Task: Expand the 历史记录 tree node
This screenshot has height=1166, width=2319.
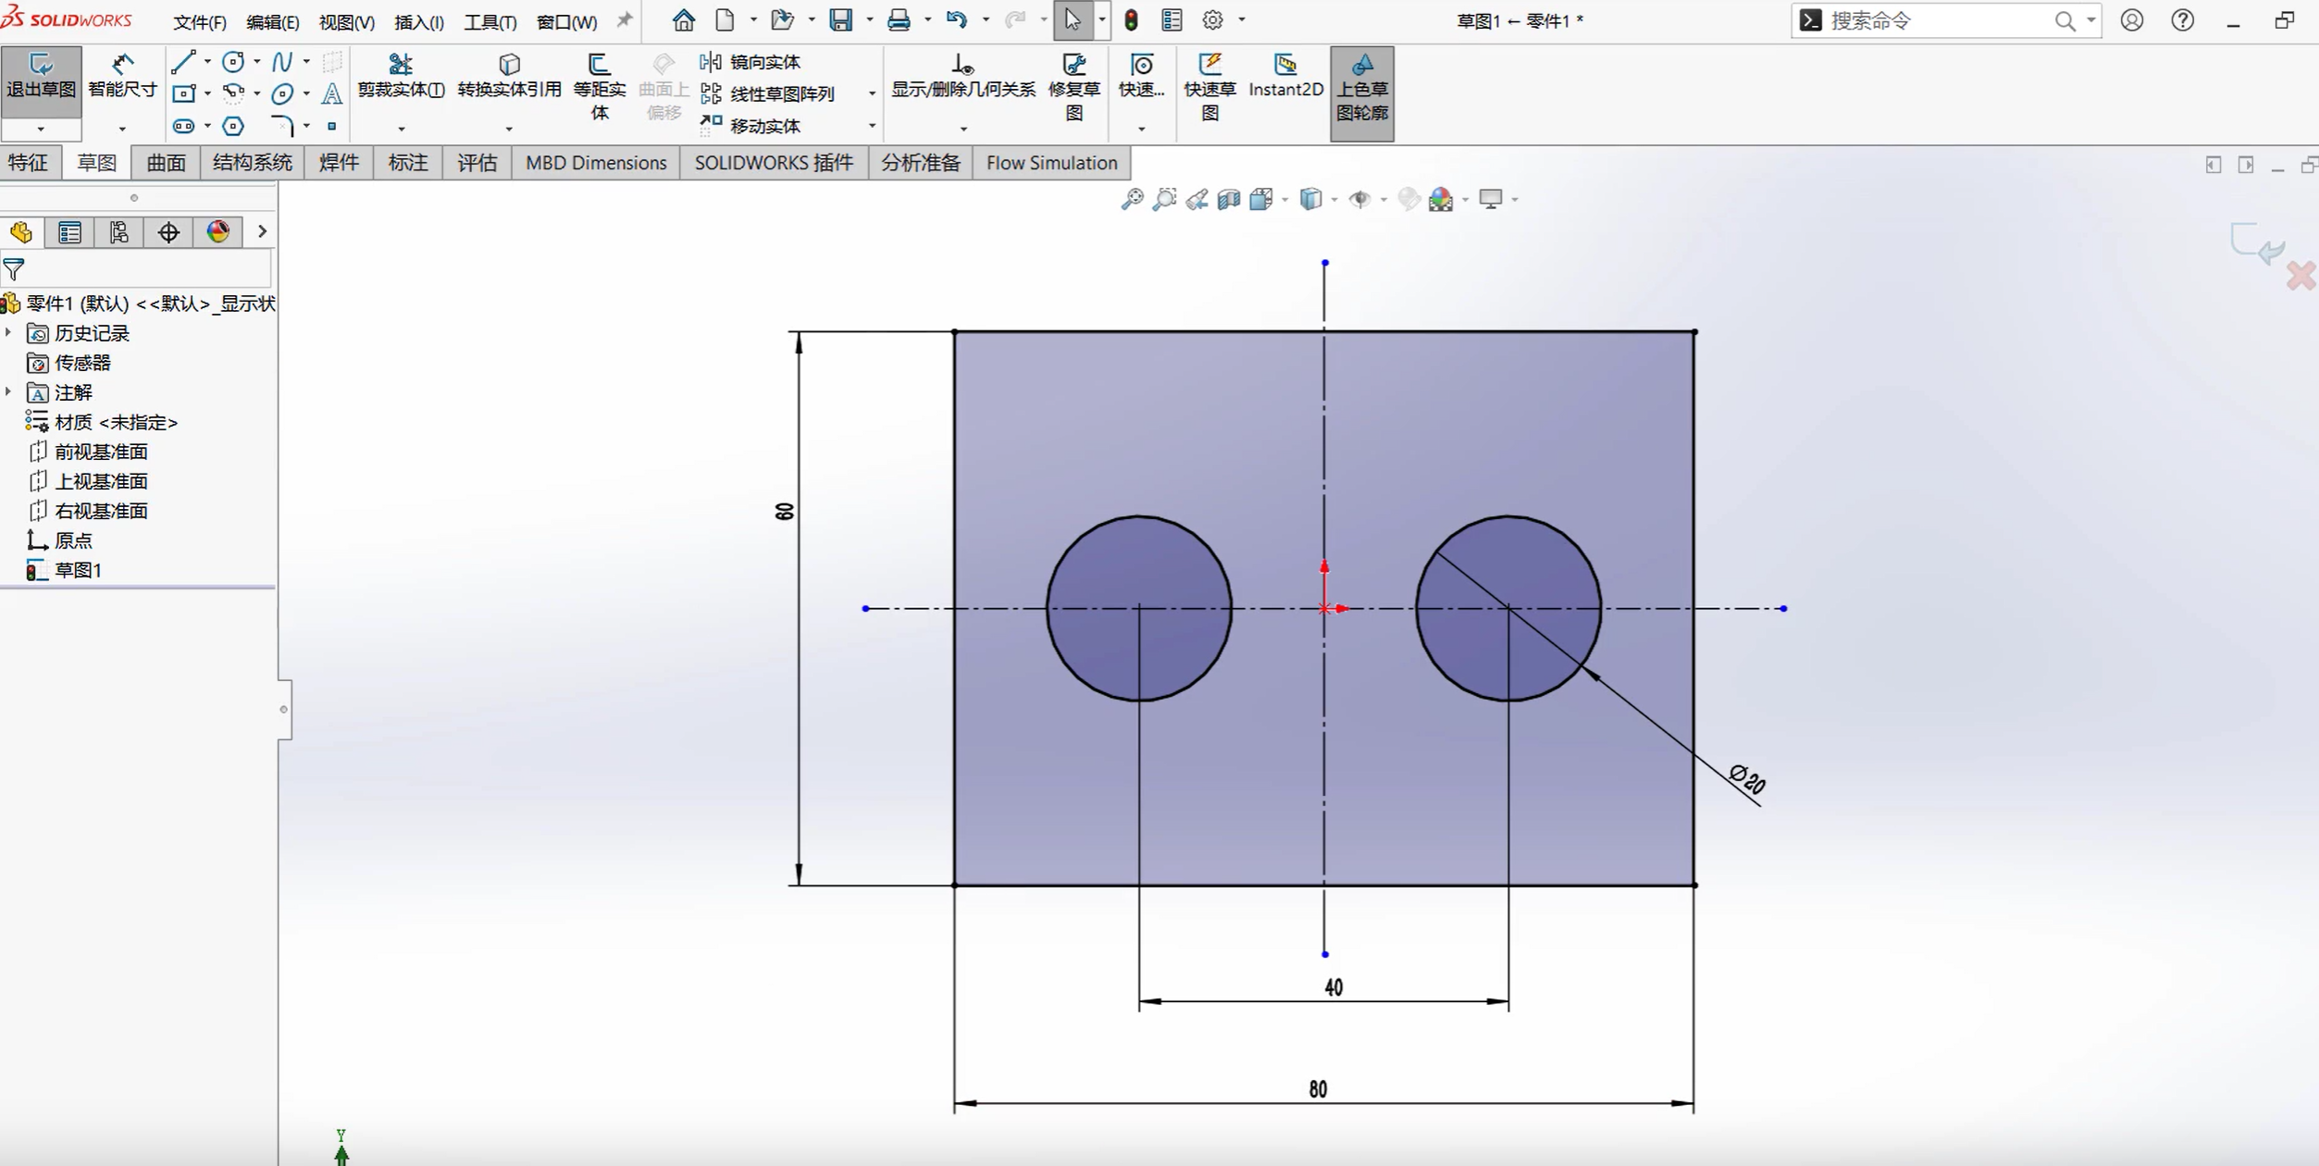Action: (x=9, y=332)
